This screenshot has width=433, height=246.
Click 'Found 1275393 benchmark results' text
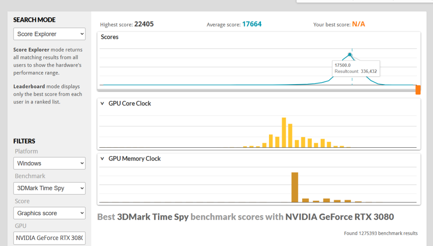381,233
